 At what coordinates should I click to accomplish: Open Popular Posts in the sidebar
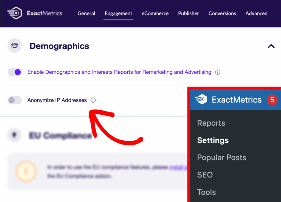222,157
